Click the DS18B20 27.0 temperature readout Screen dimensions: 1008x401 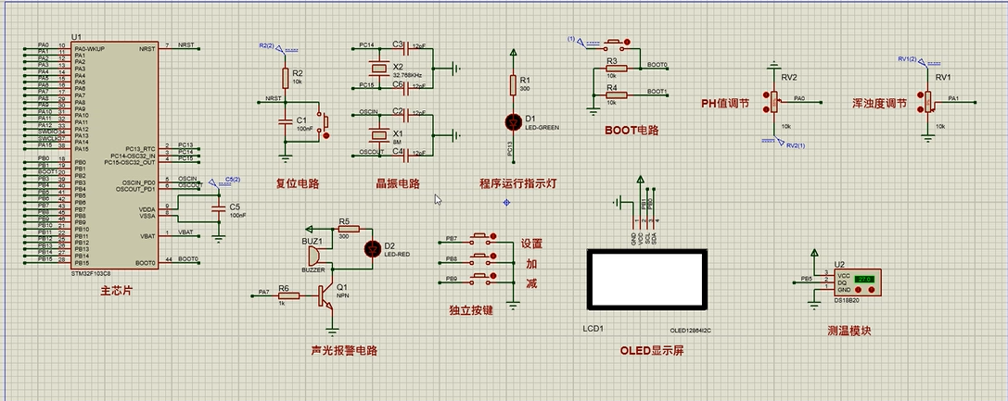coord(862,280)
